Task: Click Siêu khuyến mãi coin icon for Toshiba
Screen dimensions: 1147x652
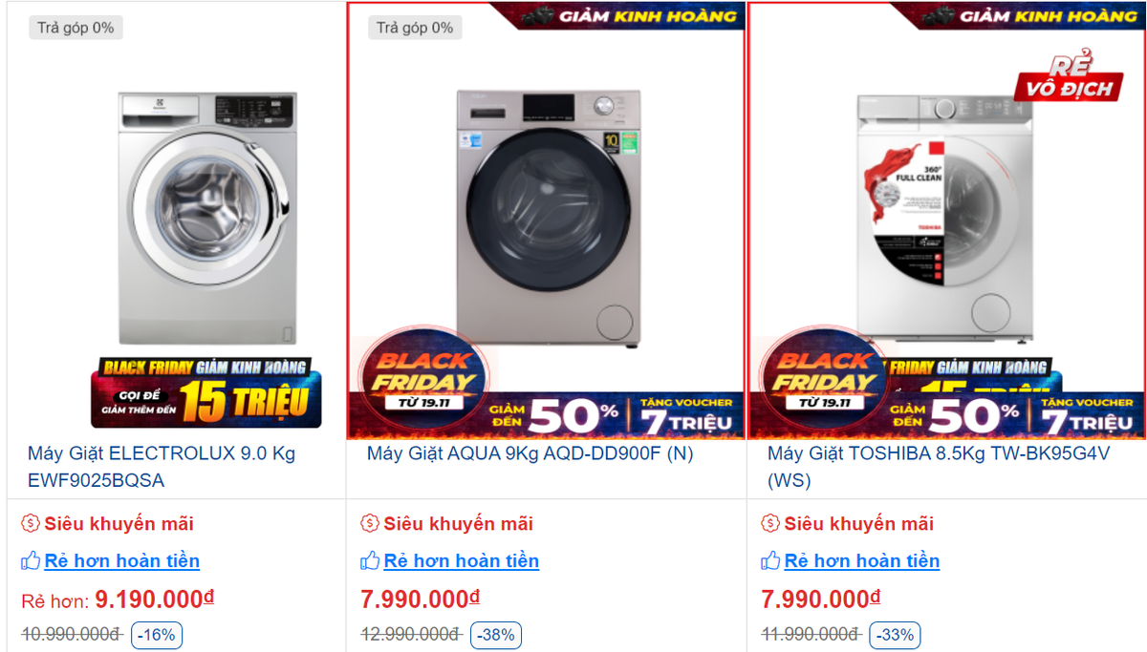Action: (x=770, y=523)
